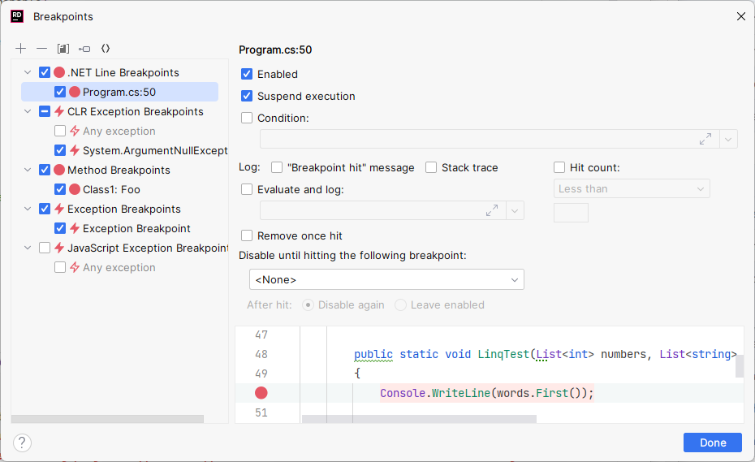Click lightning icon of Exception Breakpoint item

click(x=75, y=228)
